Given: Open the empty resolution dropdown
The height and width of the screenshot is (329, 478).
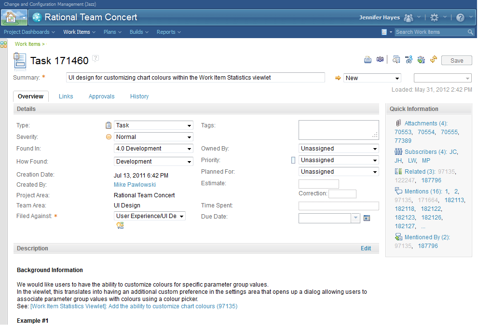Looking at the screenshot, I should pos(442,78).
